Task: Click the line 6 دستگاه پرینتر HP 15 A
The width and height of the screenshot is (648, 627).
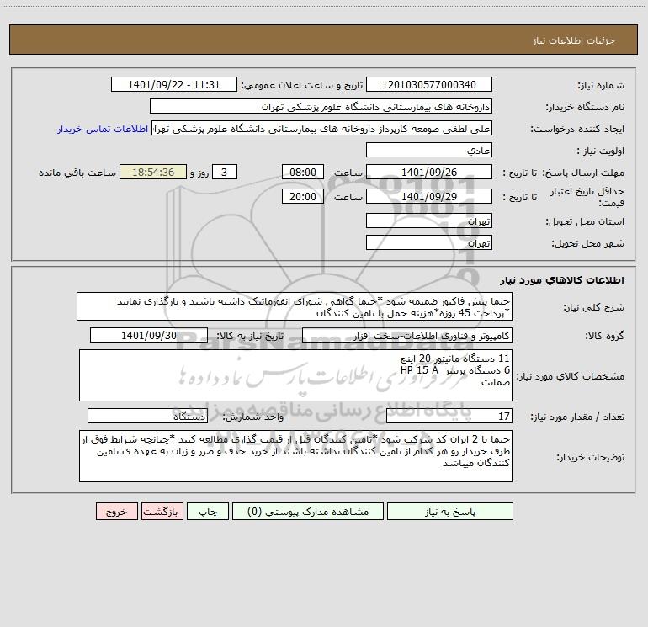Action: (x=455, y=370)
